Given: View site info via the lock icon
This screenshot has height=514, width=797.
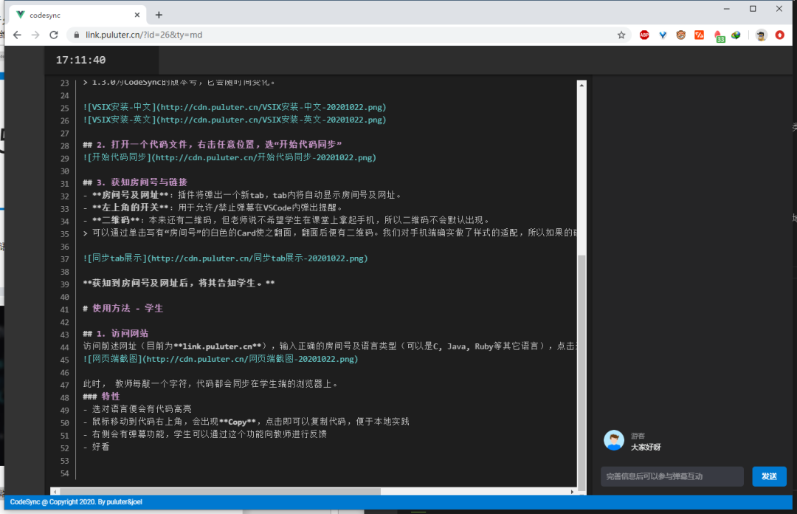Looking at the screenshot, I should pyautogui.click(x=77, y=35).
